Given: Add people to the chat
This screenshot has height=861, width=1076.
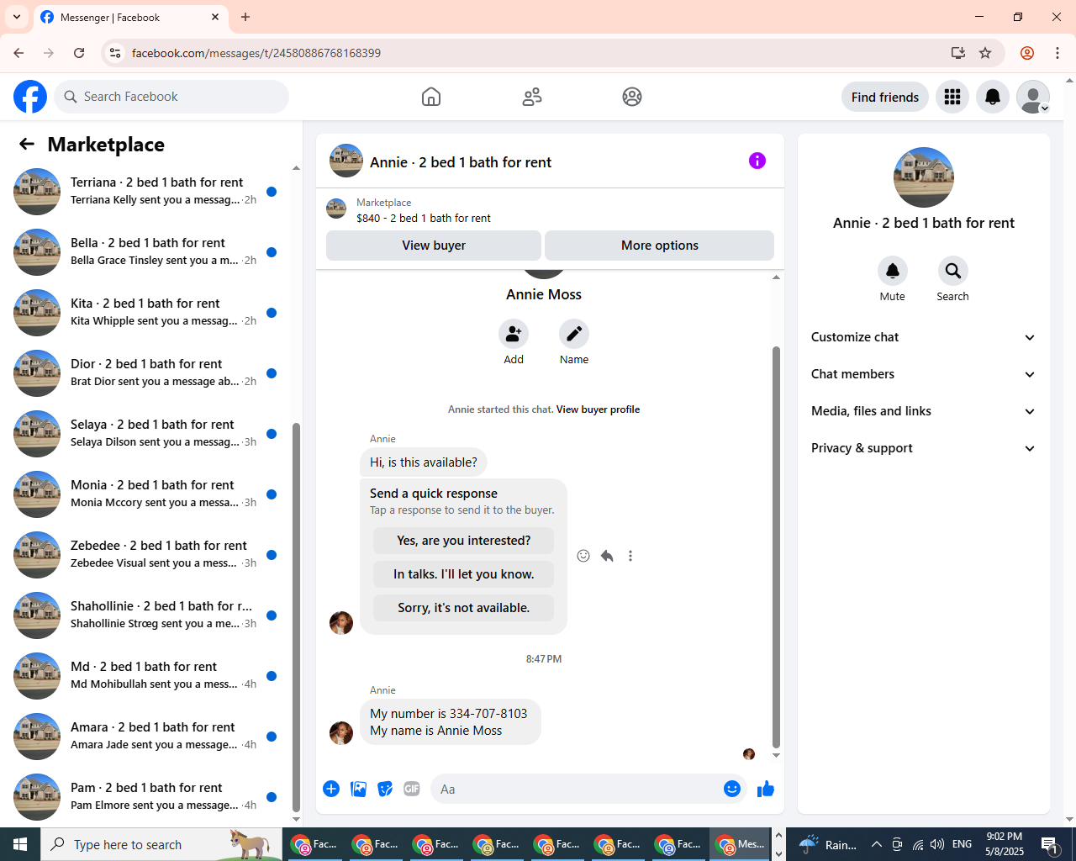Looking at the screenshot, I should coord(514,334).
